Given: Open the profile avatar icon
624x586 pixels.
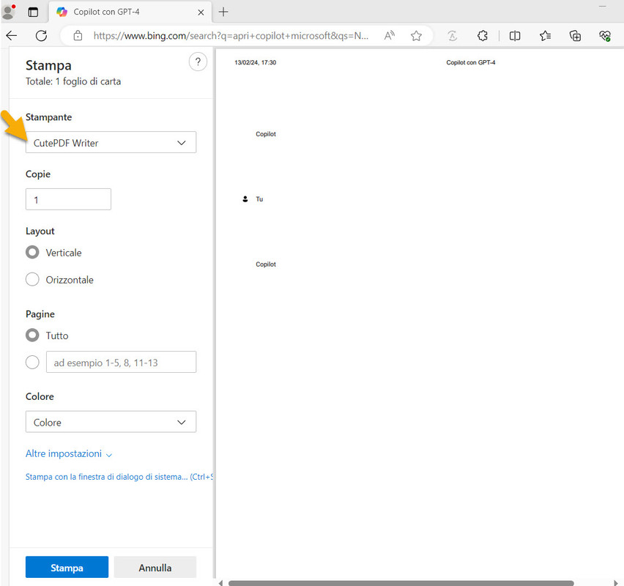Looking at the screenshot, I should tap(8, 12).
